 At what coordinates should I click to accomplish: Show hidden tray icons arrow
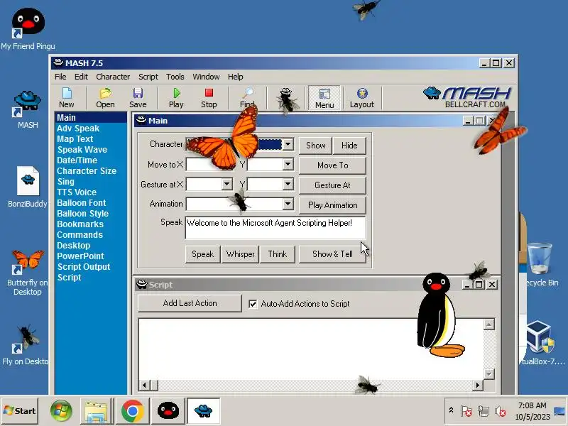click(x=451, y=410)
